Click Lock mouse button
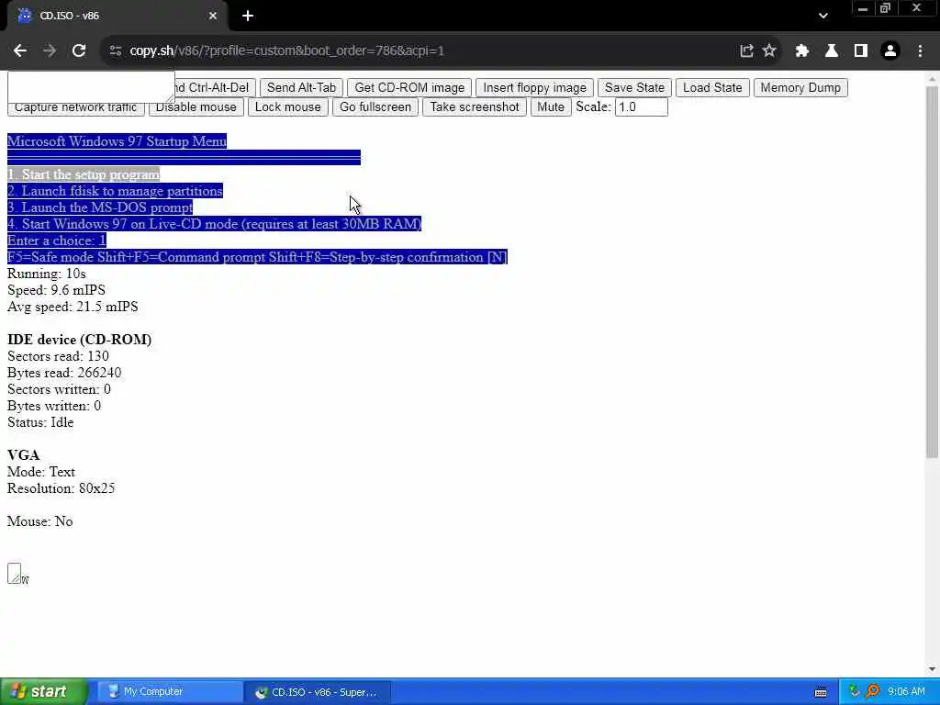 coord(287,107)
